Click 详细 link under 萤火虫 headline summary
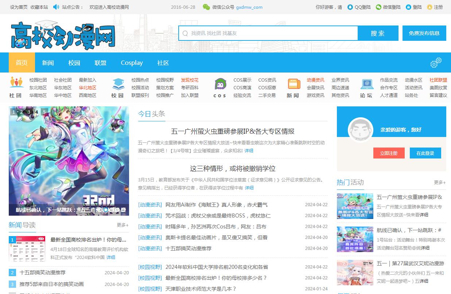 pyautogui.click(x=249, y=150)
